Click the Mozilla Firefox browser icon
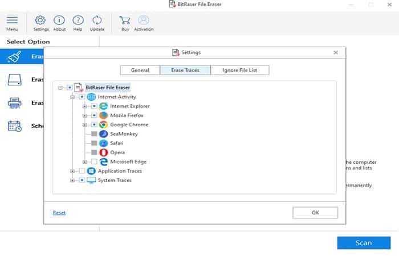 tap(103, 115)
